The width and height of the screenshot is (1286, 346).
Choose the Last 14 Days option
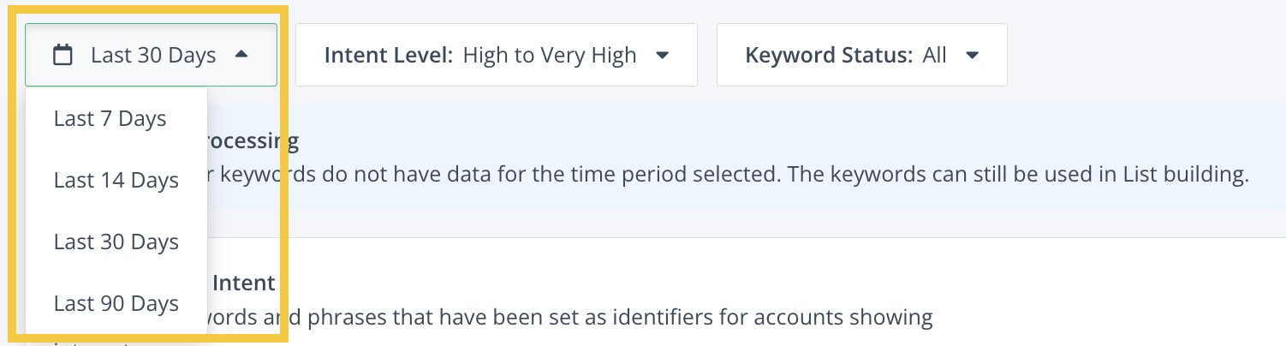pyautogui.click(x=116, y=180)
